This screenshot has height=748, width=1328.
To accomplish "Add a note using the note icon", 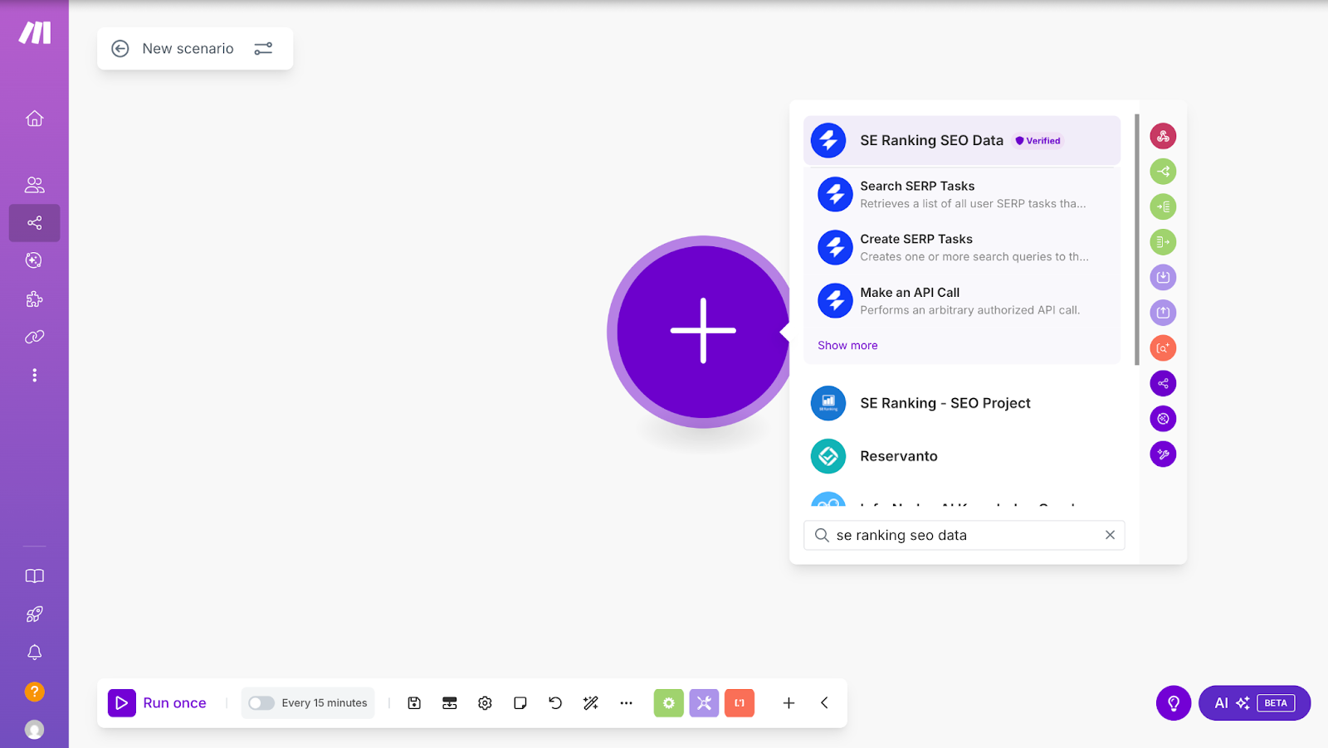I will (520, 702).
